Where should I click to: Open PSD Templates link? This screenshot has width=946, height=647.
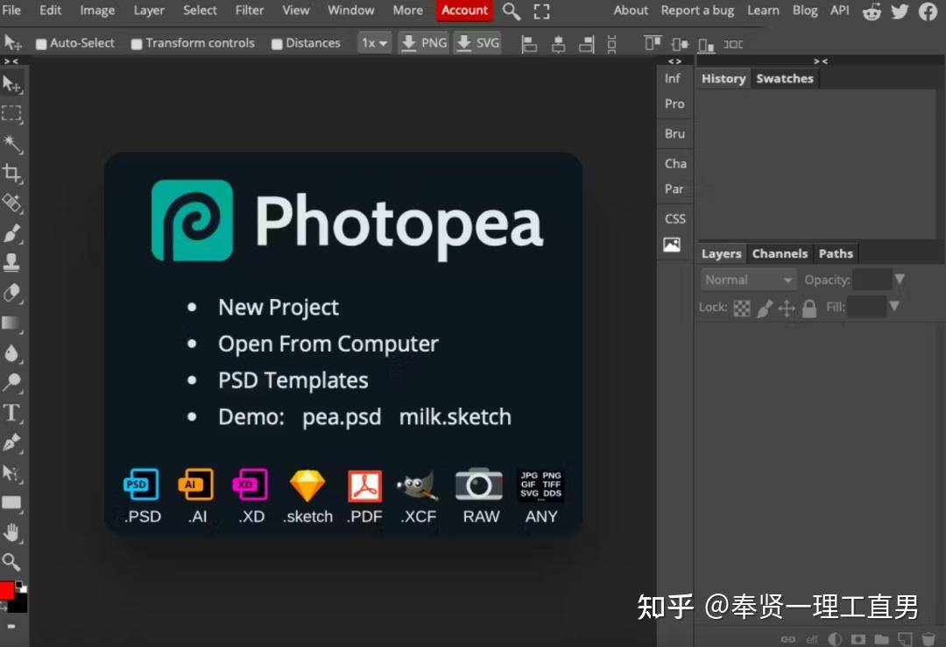pyautogui.click(x=293, y=380)
